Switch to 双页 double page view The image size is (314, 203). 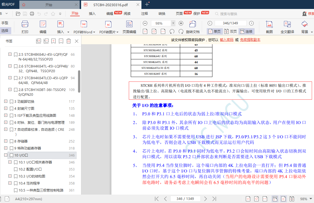pos(230,31)
